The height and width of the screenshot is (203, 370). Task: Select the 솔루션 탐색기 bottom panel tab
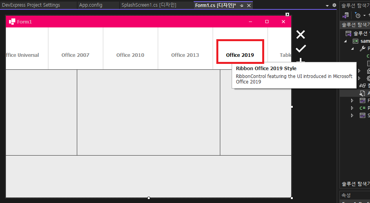tap(356, 184)
